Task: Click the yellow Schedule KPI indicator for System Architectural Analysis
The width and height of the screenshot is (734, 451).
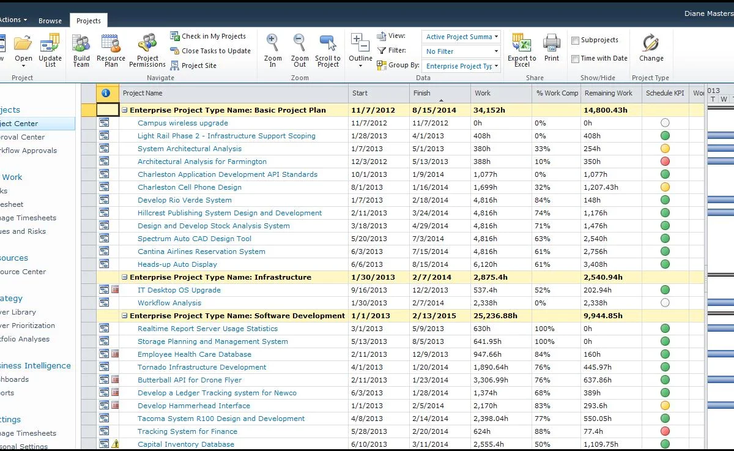Action: (665, 149)
